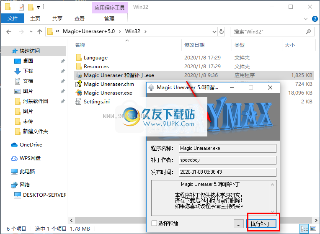Click pin icon beside 下载

click(63, 71)
